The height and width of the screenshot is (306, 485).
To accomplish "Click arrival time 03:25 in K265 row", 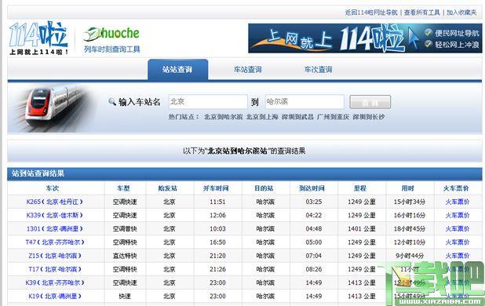I will 314,202.
